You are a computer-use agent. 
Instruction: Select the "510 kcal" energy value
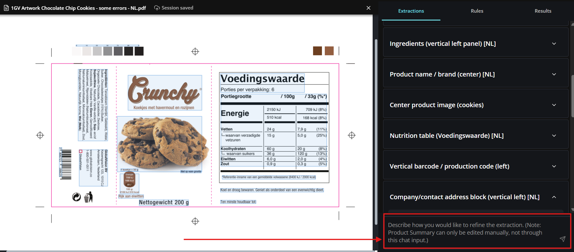click(x=274, y=117)
